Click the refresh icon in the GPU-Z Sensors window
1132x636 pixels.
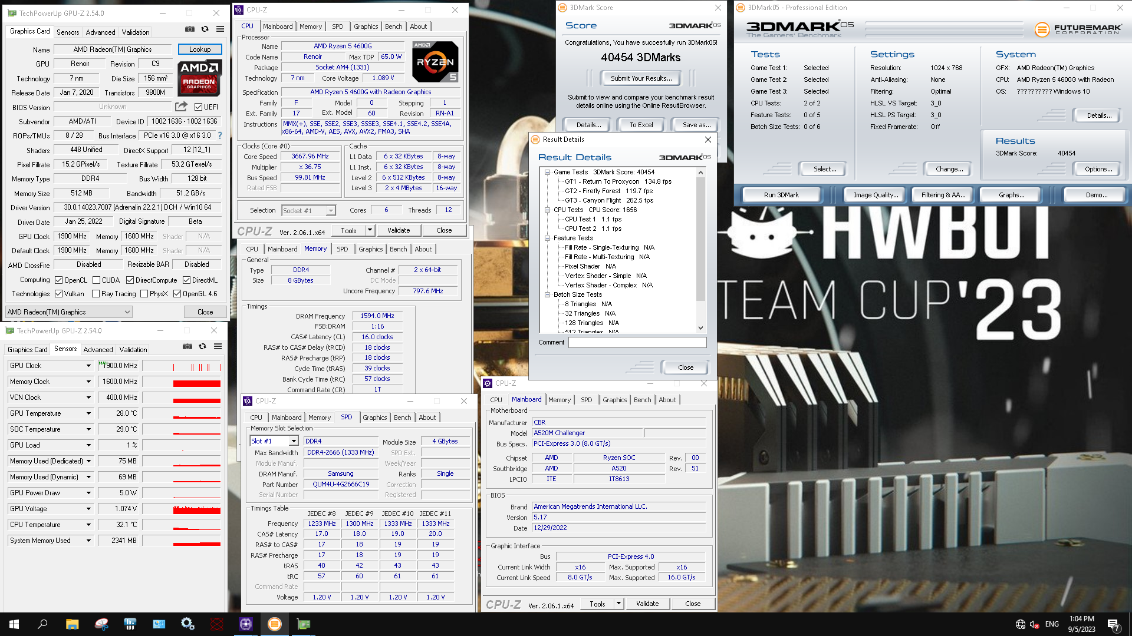pos(202,346)
